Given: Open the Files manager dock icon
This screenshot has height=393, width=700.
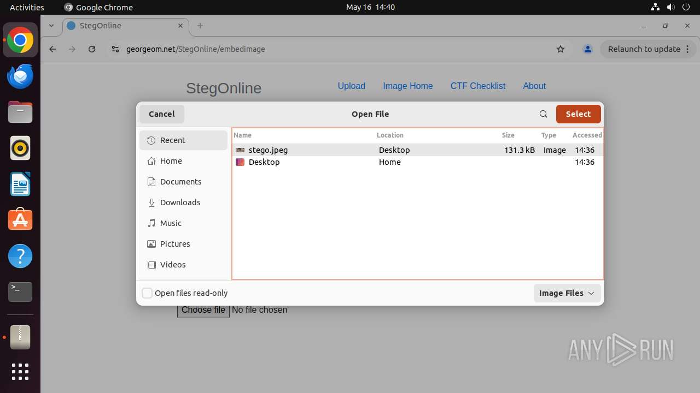Looking at the screenshot, I should tap(20, 112).
